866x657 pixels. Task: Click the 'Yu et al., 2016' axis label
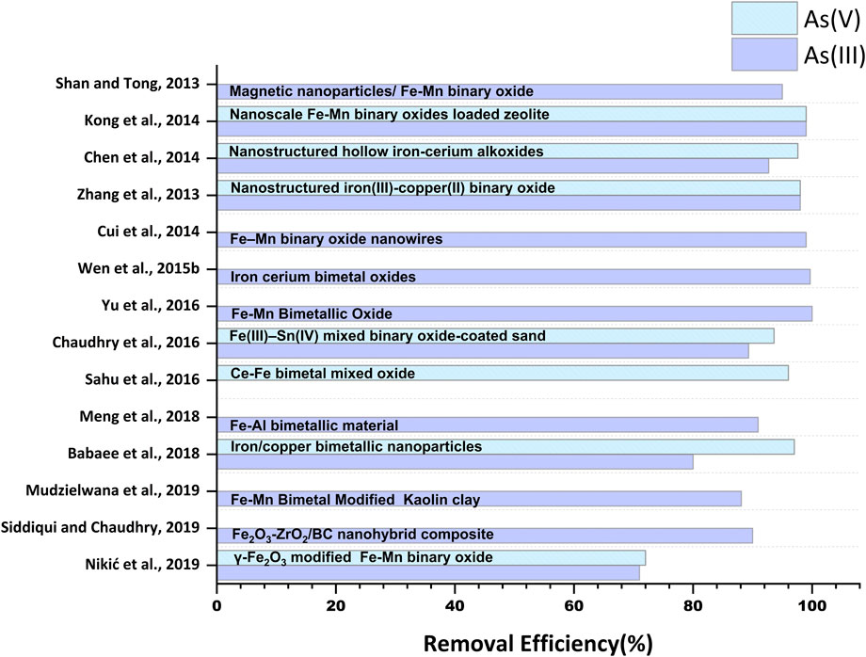[151, 305]
